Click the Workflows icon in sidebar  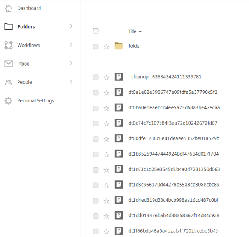click(x=9, y=45)
